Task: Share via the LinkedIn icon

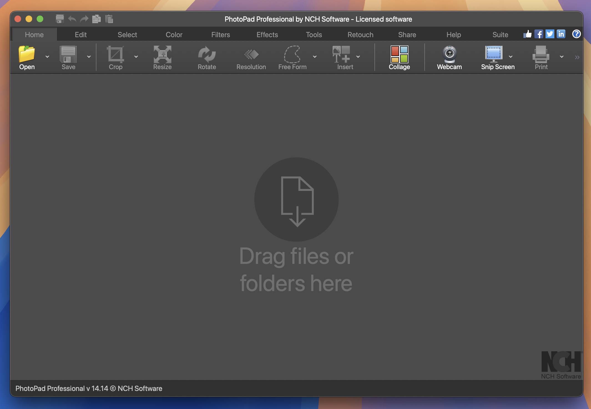Action: point(561,34)
